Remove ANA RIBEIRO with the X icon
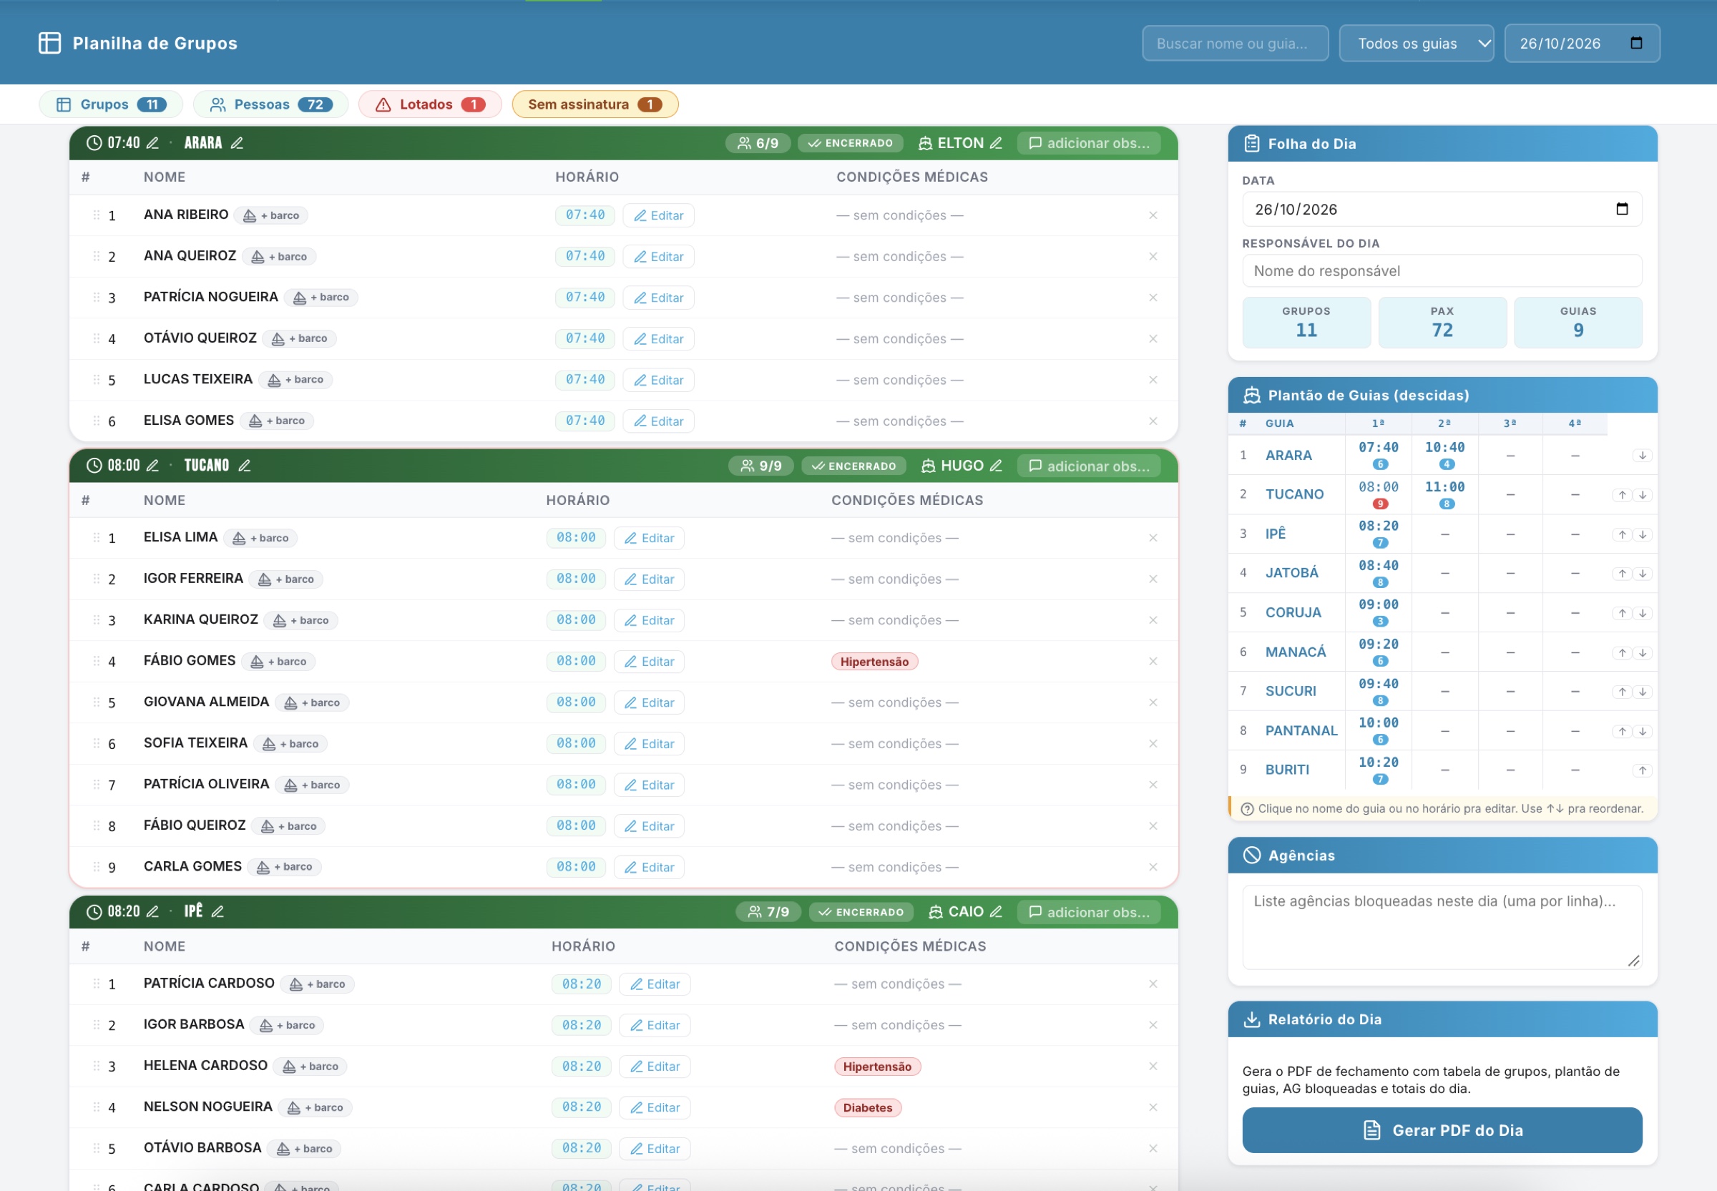 (x=1153, y=215)
